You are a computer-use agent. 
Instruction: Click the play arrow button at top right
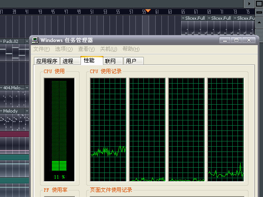(249, 4)
